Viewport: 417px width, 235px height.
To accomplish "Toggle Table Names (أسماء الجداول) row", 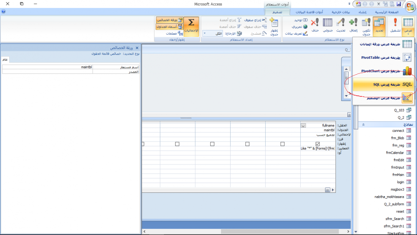I will (169, 27).
